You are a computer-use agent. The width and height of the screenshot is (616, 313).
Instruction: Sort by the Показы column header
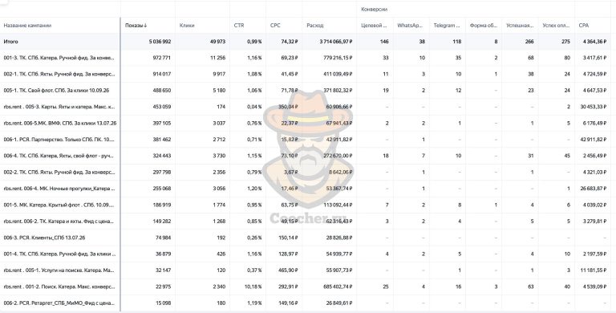click(136, 26)
